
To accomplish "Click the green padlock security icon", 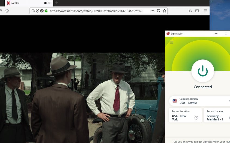I will (46, 11).
